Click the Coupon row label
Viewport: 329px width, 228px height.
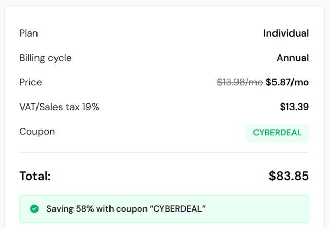(x=37, y=131)
